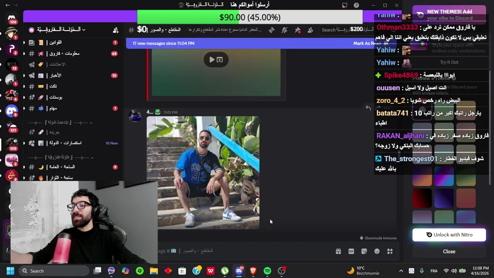Open the GIF picker
This screenshot has height=278, width=494.
(x=351, y=251)
